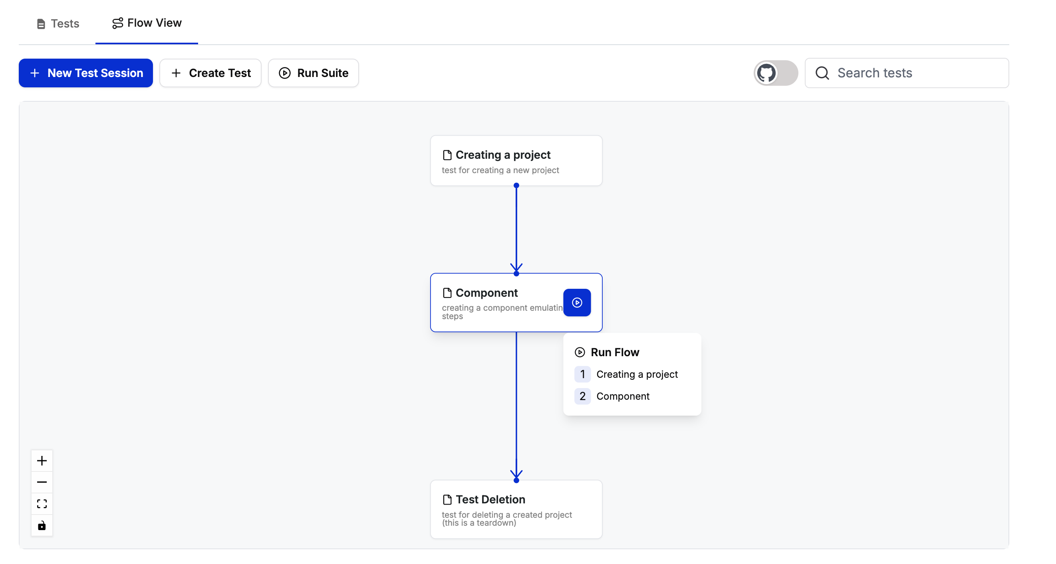The width and height of the screenshot is (1056, 564).
Task: Click the zoom in plus control
Action: tap(42, 461)
